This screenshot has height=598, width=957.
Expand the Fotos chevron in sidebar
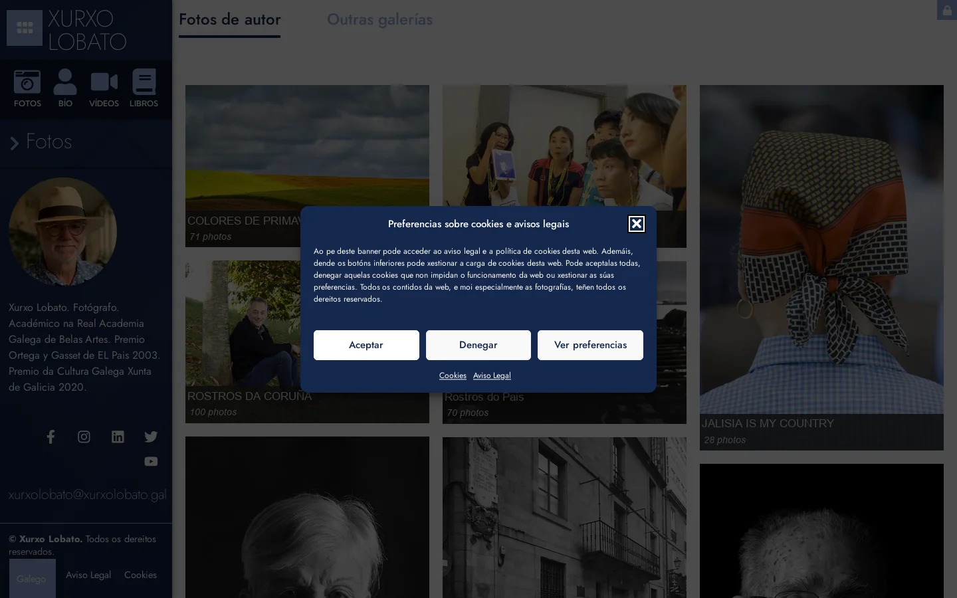15,143
